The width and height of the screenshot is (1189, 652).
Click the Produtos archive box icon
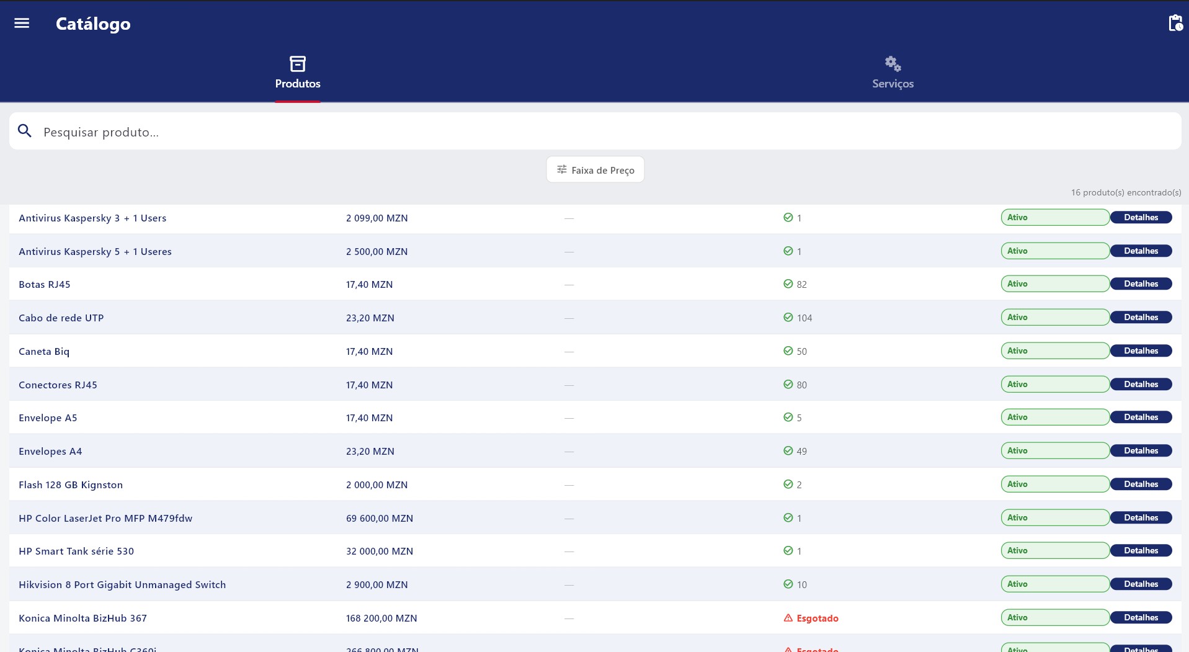tap(298, 64)
